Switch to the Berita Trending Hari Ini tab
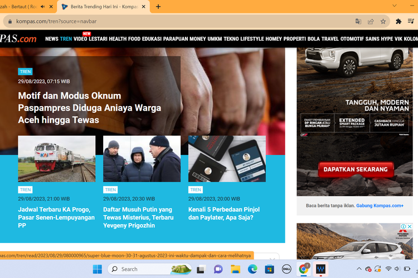 click(103, 7)
